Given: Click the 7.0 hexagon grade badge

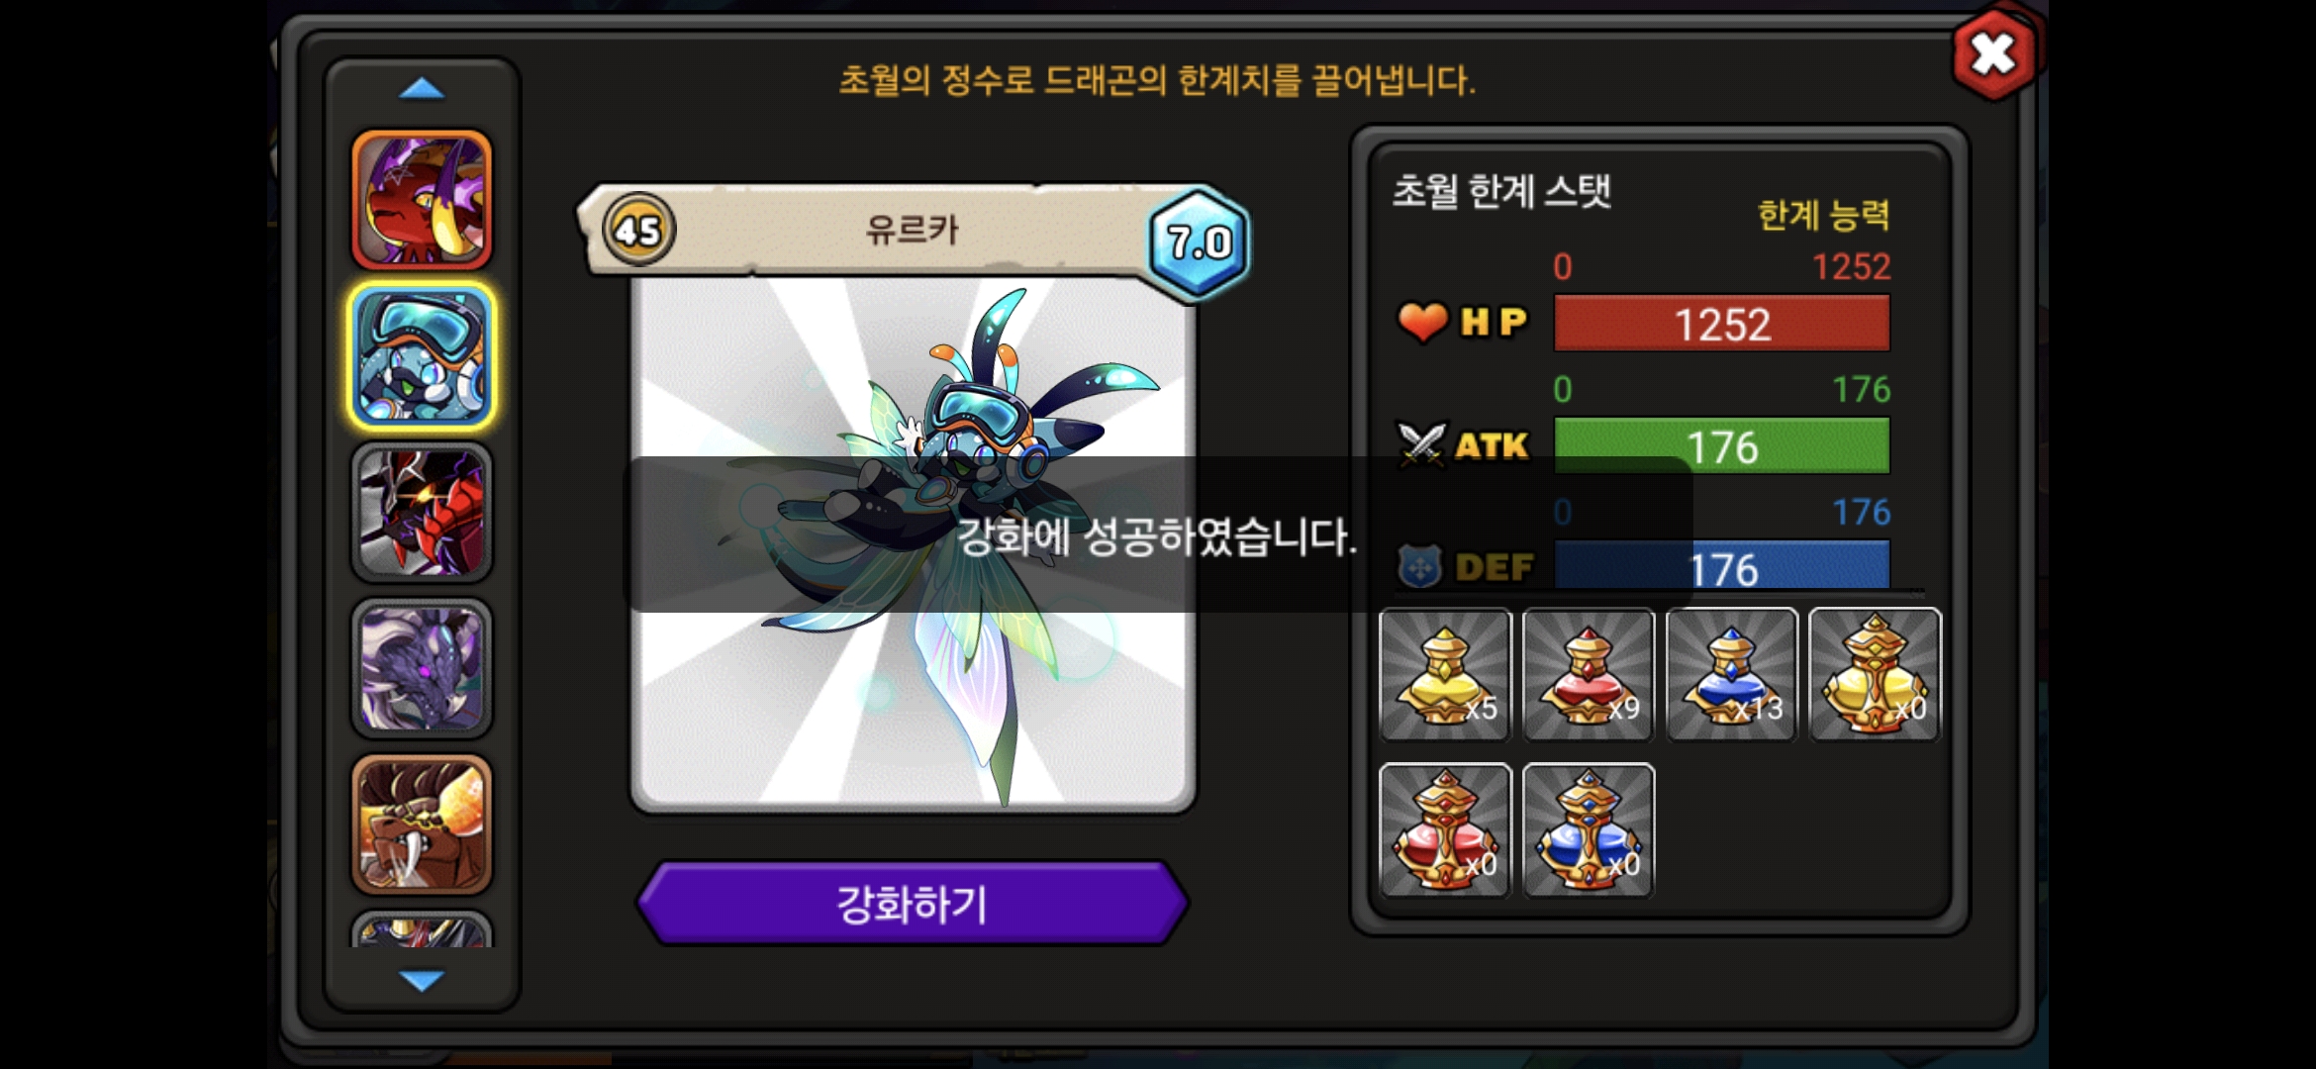Looking at the screenshot, I should [x=1199, y=243].
